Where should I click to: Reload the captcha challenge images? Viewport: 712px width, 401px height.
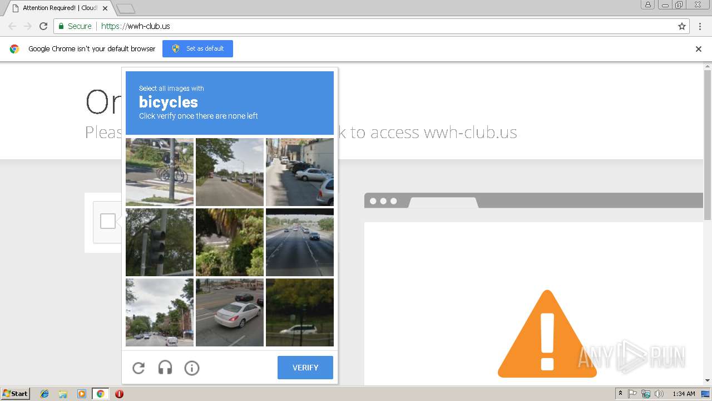[139, 368]
